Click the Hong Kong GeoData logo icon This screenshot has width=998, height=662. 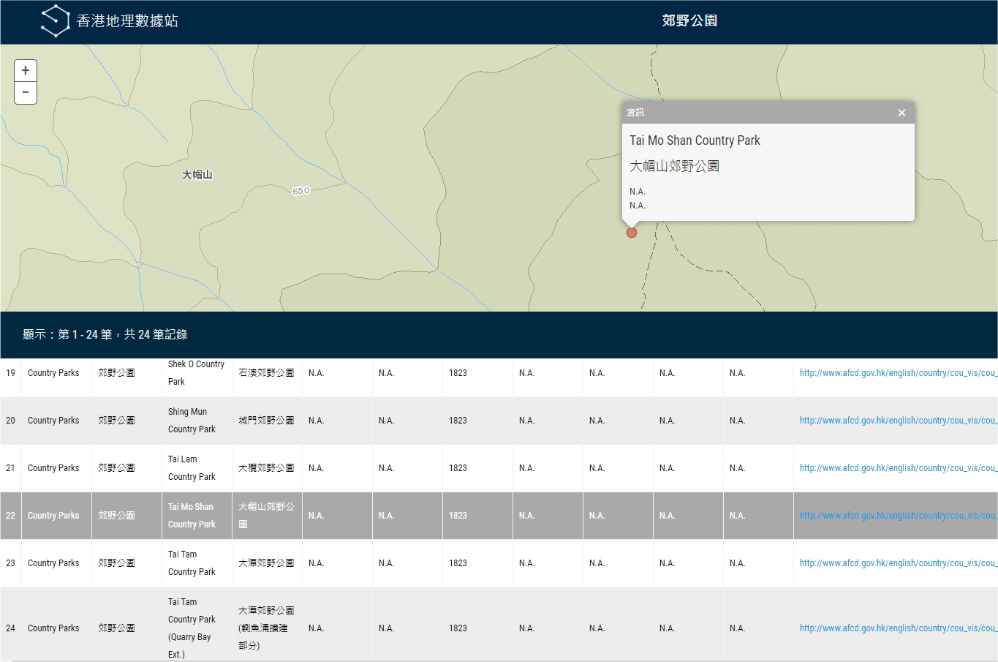[x=55, y=20]
